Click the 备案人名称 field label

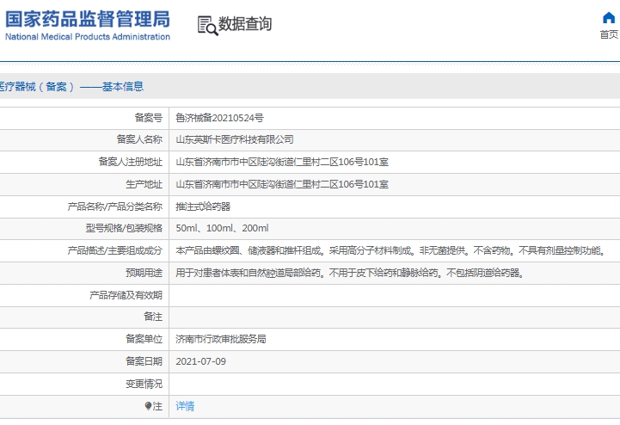coord(139,139)
